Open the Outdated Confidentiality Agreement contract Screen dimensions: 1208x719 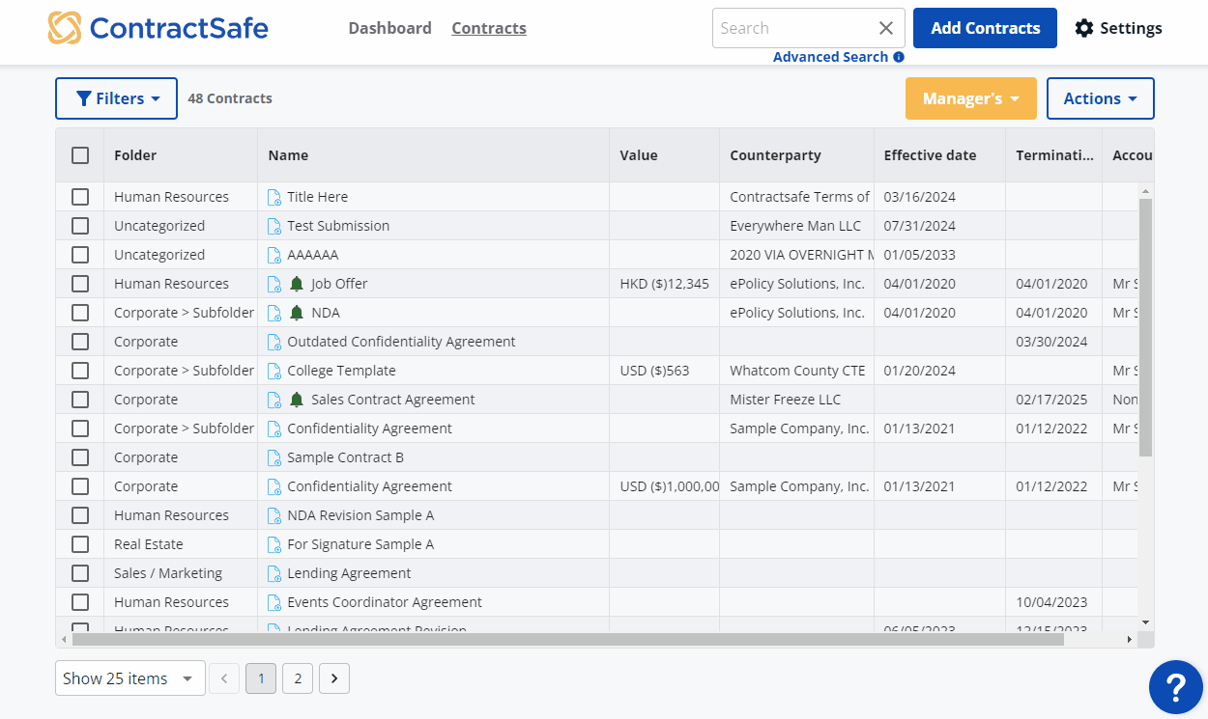(x=401, y=342)
